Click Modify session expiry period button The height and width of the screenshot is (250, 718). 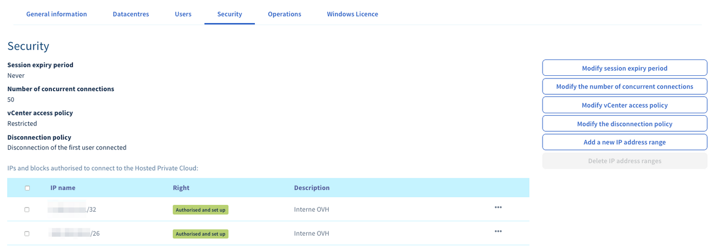pos(624,68)
